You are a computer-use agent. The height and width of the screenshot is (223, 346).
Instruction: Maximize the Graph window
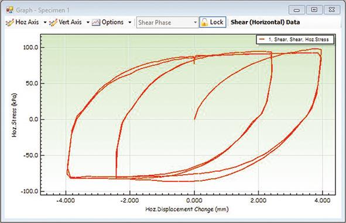tap(314, 10)
